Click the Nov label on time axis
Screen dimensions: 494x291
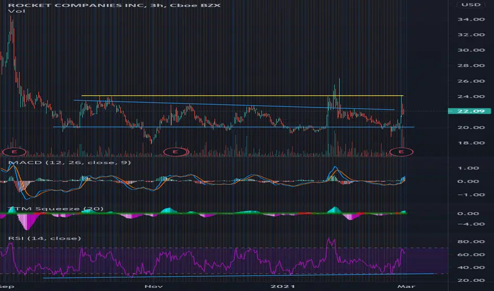[x=153, y=286]
